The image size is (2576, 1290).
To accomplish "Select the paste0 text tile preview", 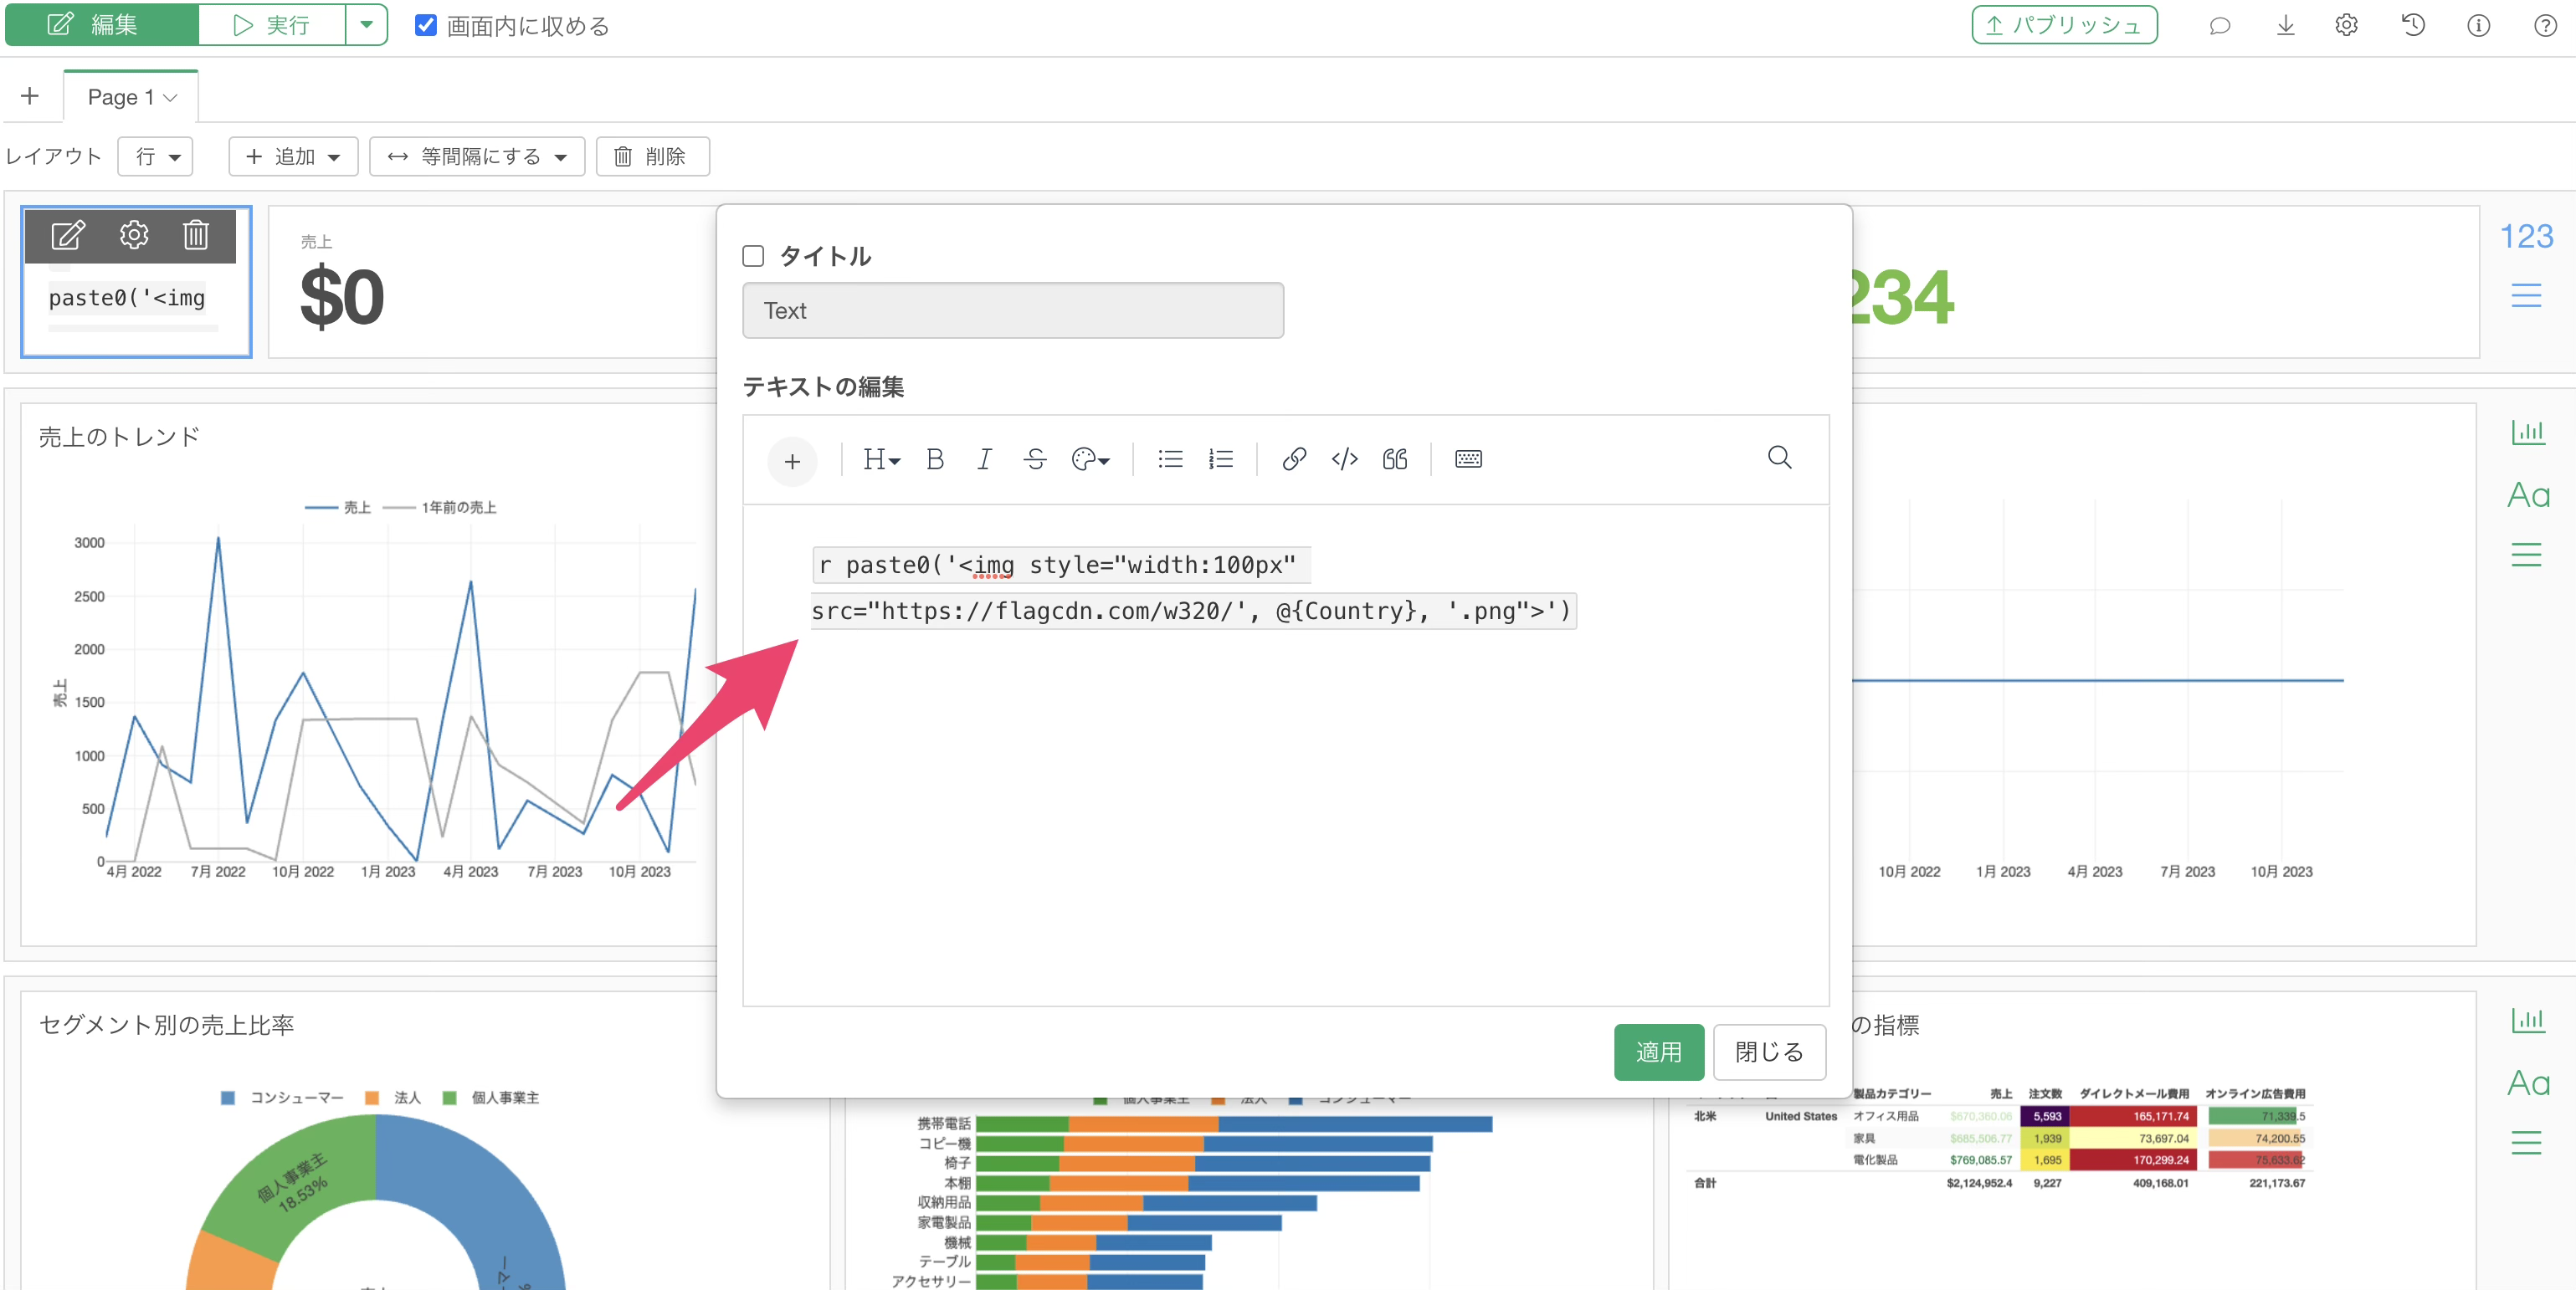I will (x=136, y=282).
